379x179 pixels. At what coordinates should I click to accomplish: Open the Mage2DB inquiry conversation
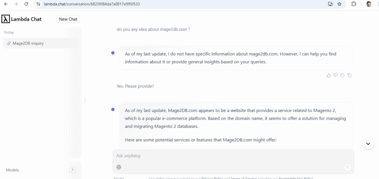click(41, 43)
